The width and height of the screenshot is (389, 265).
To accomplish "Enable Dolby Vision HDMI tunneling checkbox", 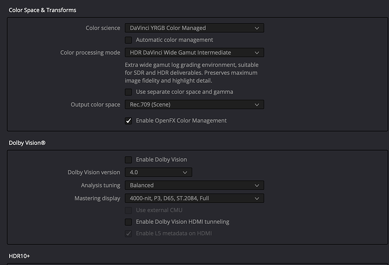I will (129, 222).
